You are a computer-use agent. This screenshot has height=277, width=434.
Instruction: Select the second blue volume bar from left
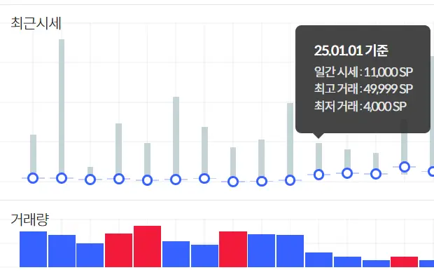[x=62, y=251]
